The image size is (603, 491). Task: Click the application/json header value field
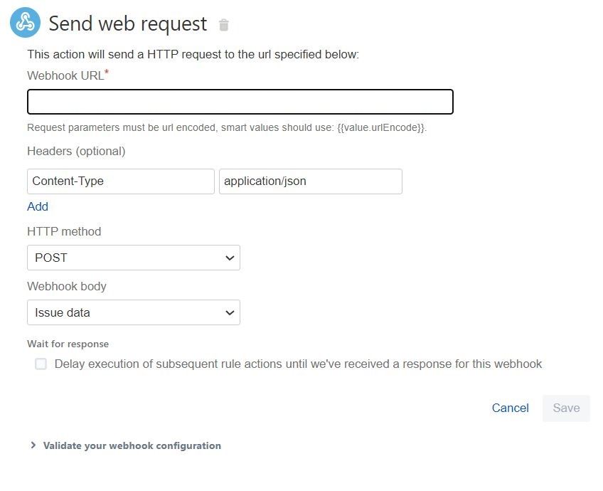[310, 181]
